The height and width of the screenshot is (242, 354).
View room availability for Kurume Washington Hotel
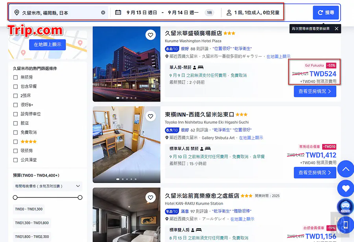[x=315, y=91]
